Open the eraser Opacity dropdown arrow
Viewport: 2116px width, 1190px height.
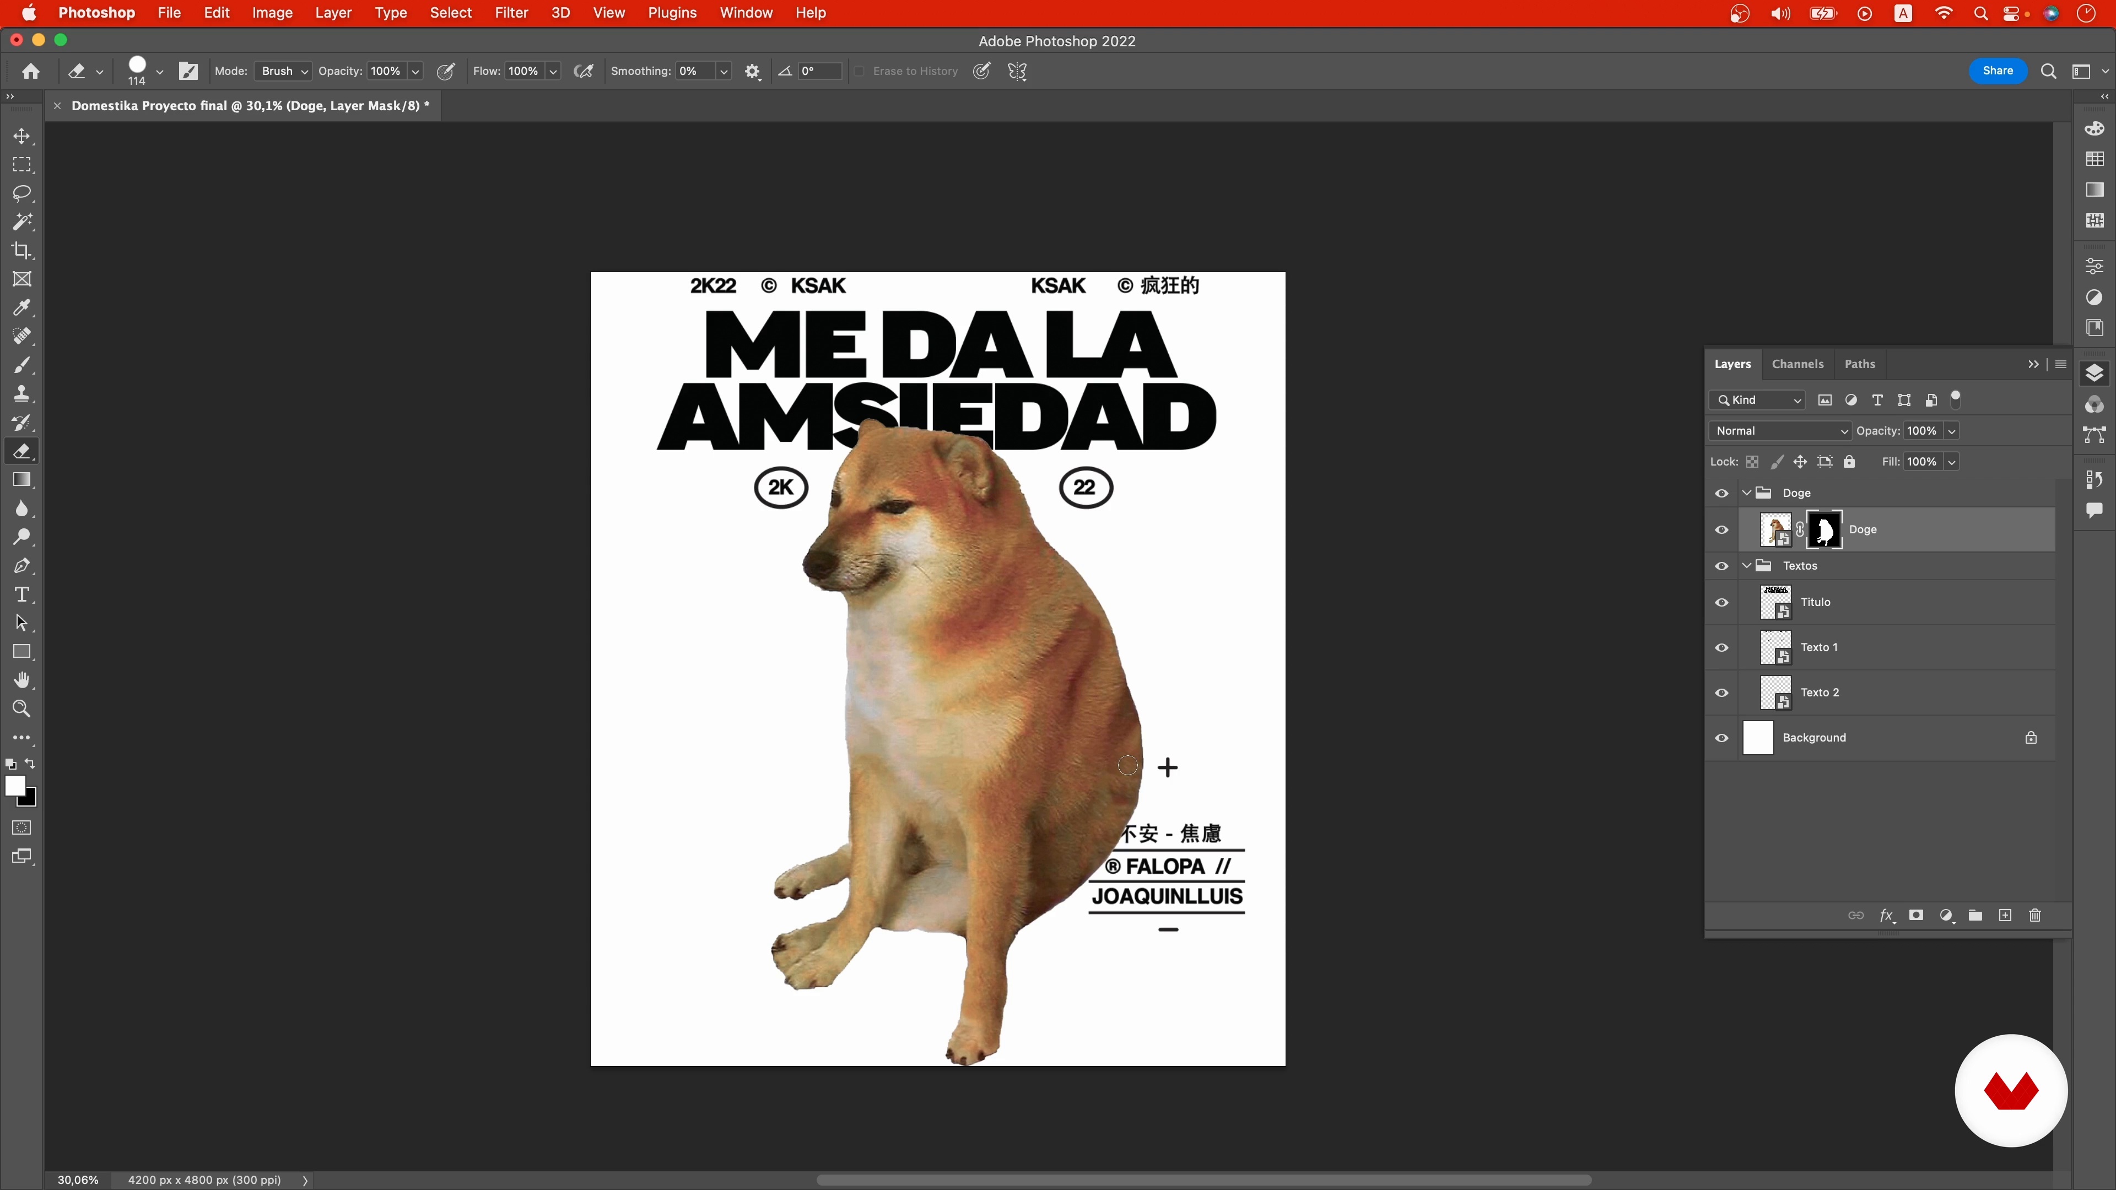coord(415,72)
